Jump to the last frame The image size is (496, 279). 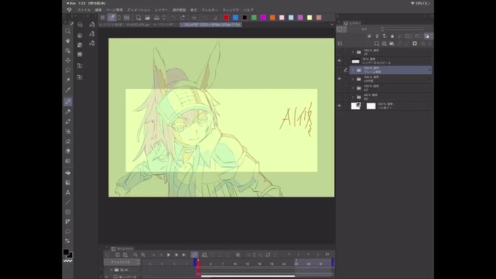click(184, 255)
